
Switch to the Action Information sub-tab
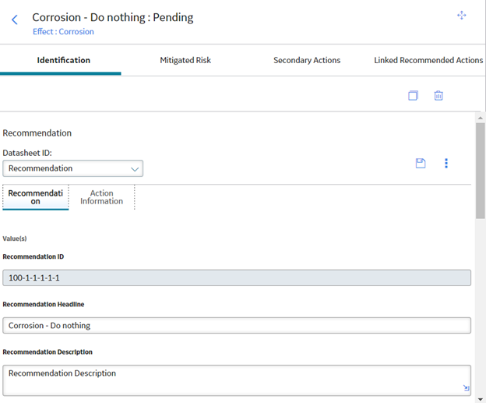pyautogui.click(x=102, y=197)
